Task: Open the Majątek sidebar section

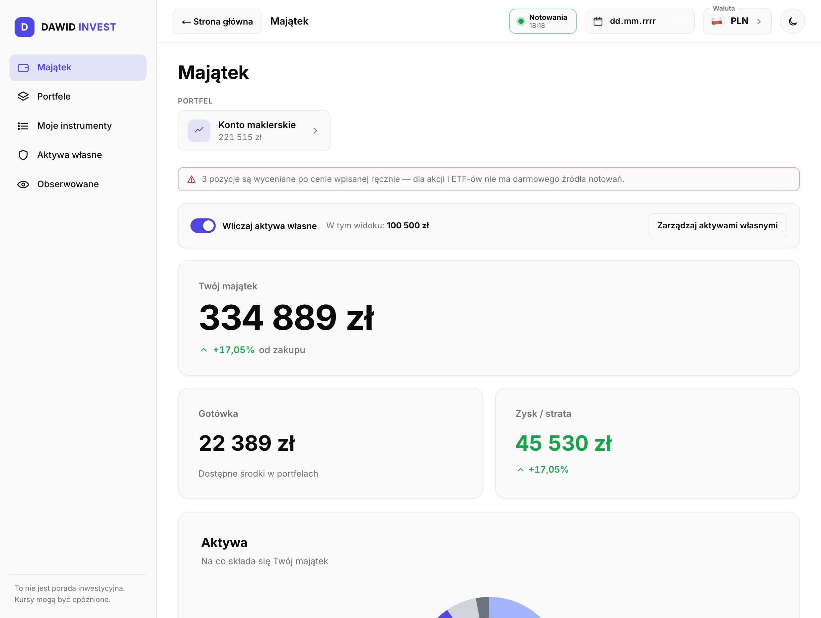Action: tap(78, 68)
